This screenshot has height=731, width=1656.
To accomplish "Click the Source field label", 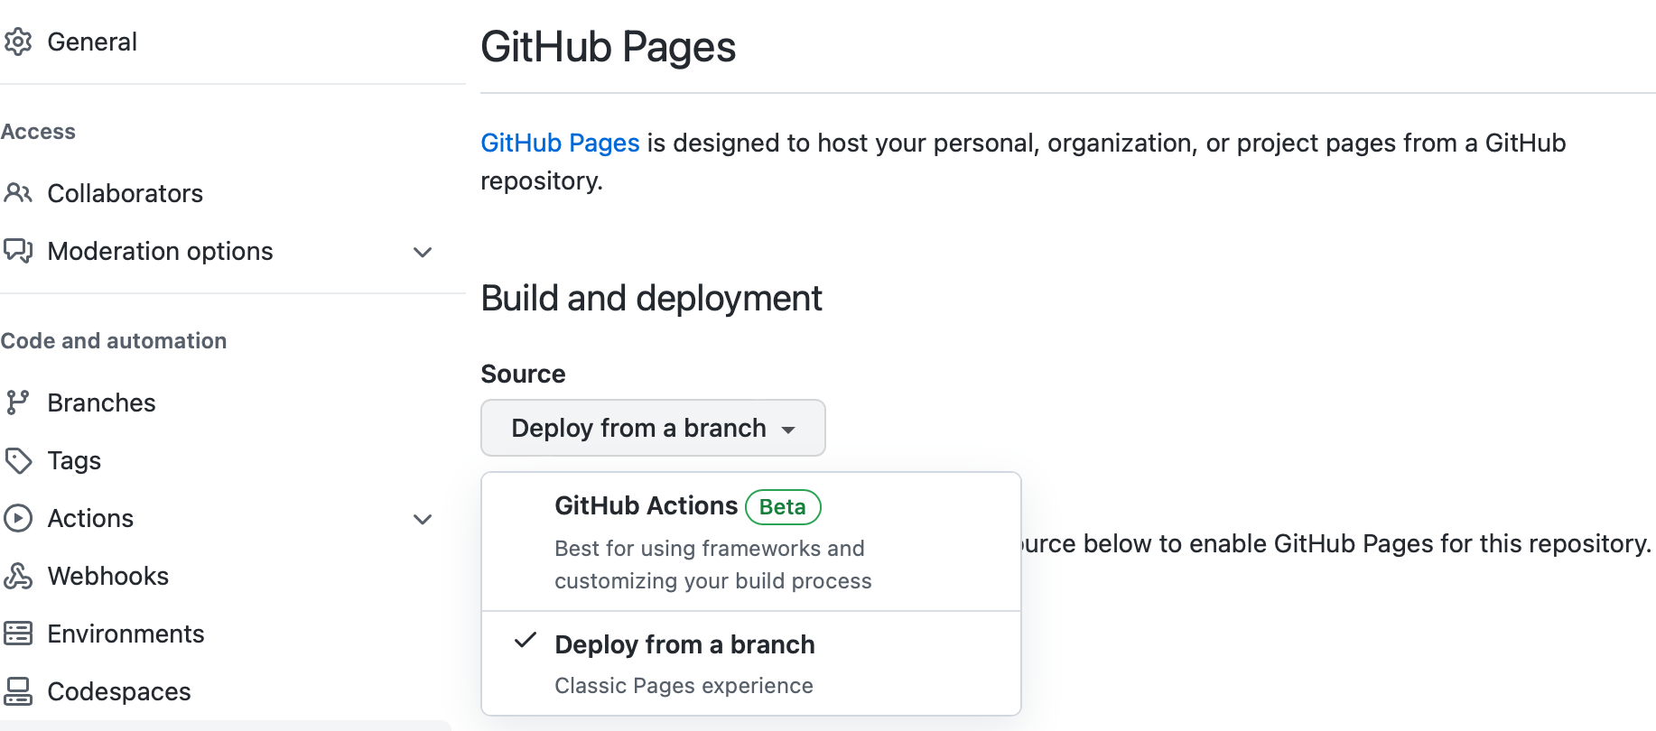I will 523,374.
